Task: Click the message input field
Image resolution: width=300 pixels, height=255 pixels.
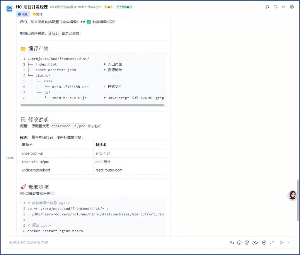Action: click(x=117, y=242)
